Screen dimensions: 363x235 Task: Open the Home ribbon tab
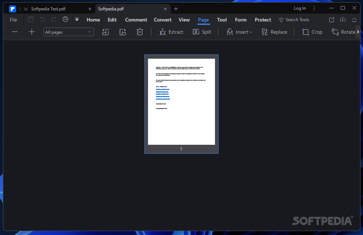coord(93,20)
